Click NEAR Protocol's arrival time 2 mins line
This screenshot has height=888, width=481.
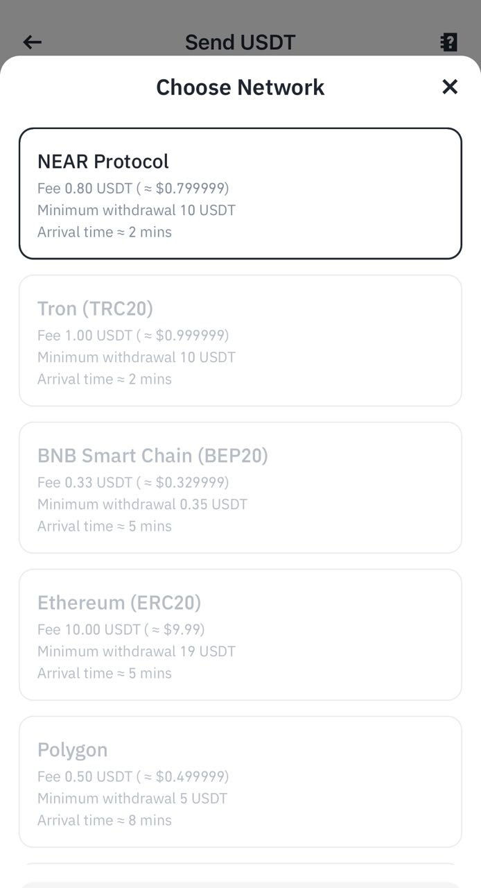pyautogui.click(x=103, y=232)
